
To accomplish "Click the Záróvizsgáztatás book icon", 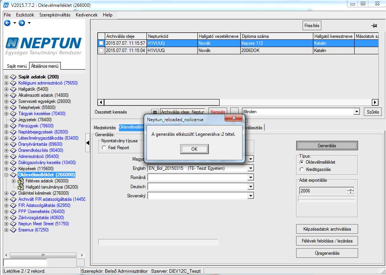I will [x=13, y=218].
